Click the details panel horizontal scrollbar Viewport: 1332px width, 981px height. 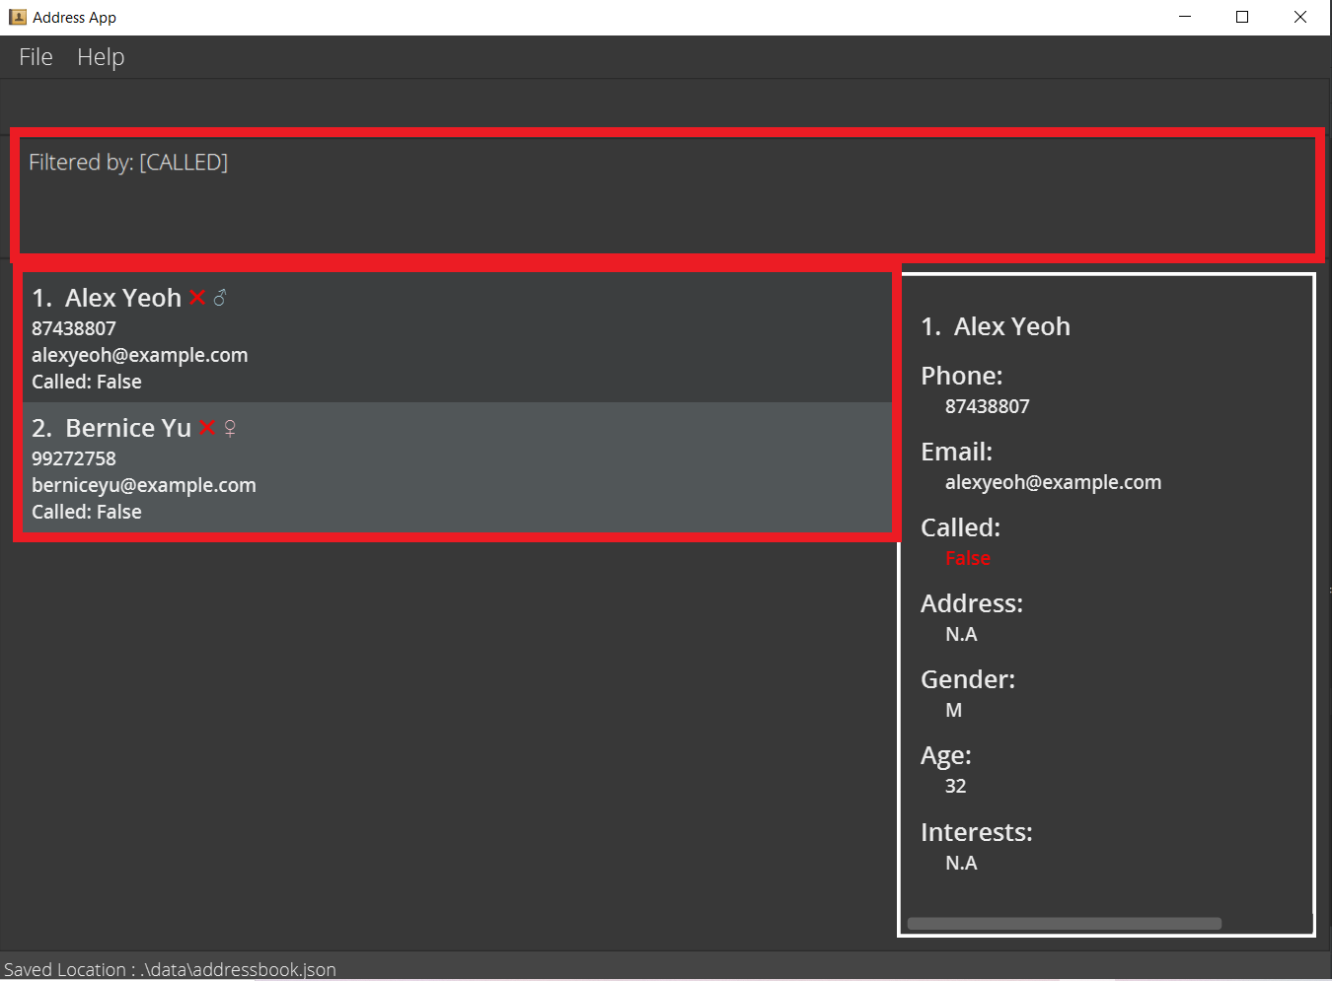1064,924
